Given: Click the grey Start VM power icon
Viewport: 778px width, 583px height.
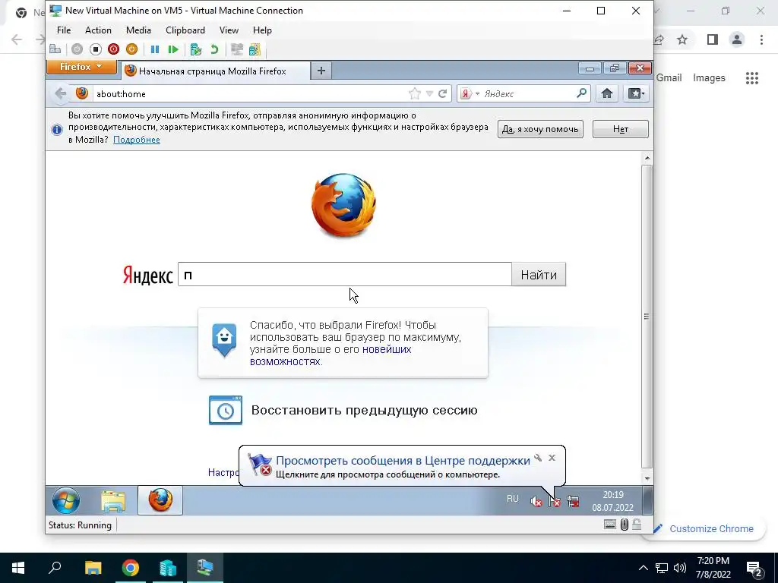Looking at the screenshot, I should click(x=77, y=49).
